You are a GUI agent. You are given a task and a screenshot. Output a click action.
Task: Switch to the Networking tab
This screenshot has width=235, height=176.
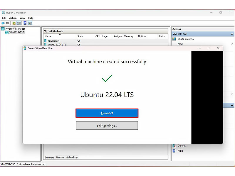pyautogui.click(x=72, y=157)
